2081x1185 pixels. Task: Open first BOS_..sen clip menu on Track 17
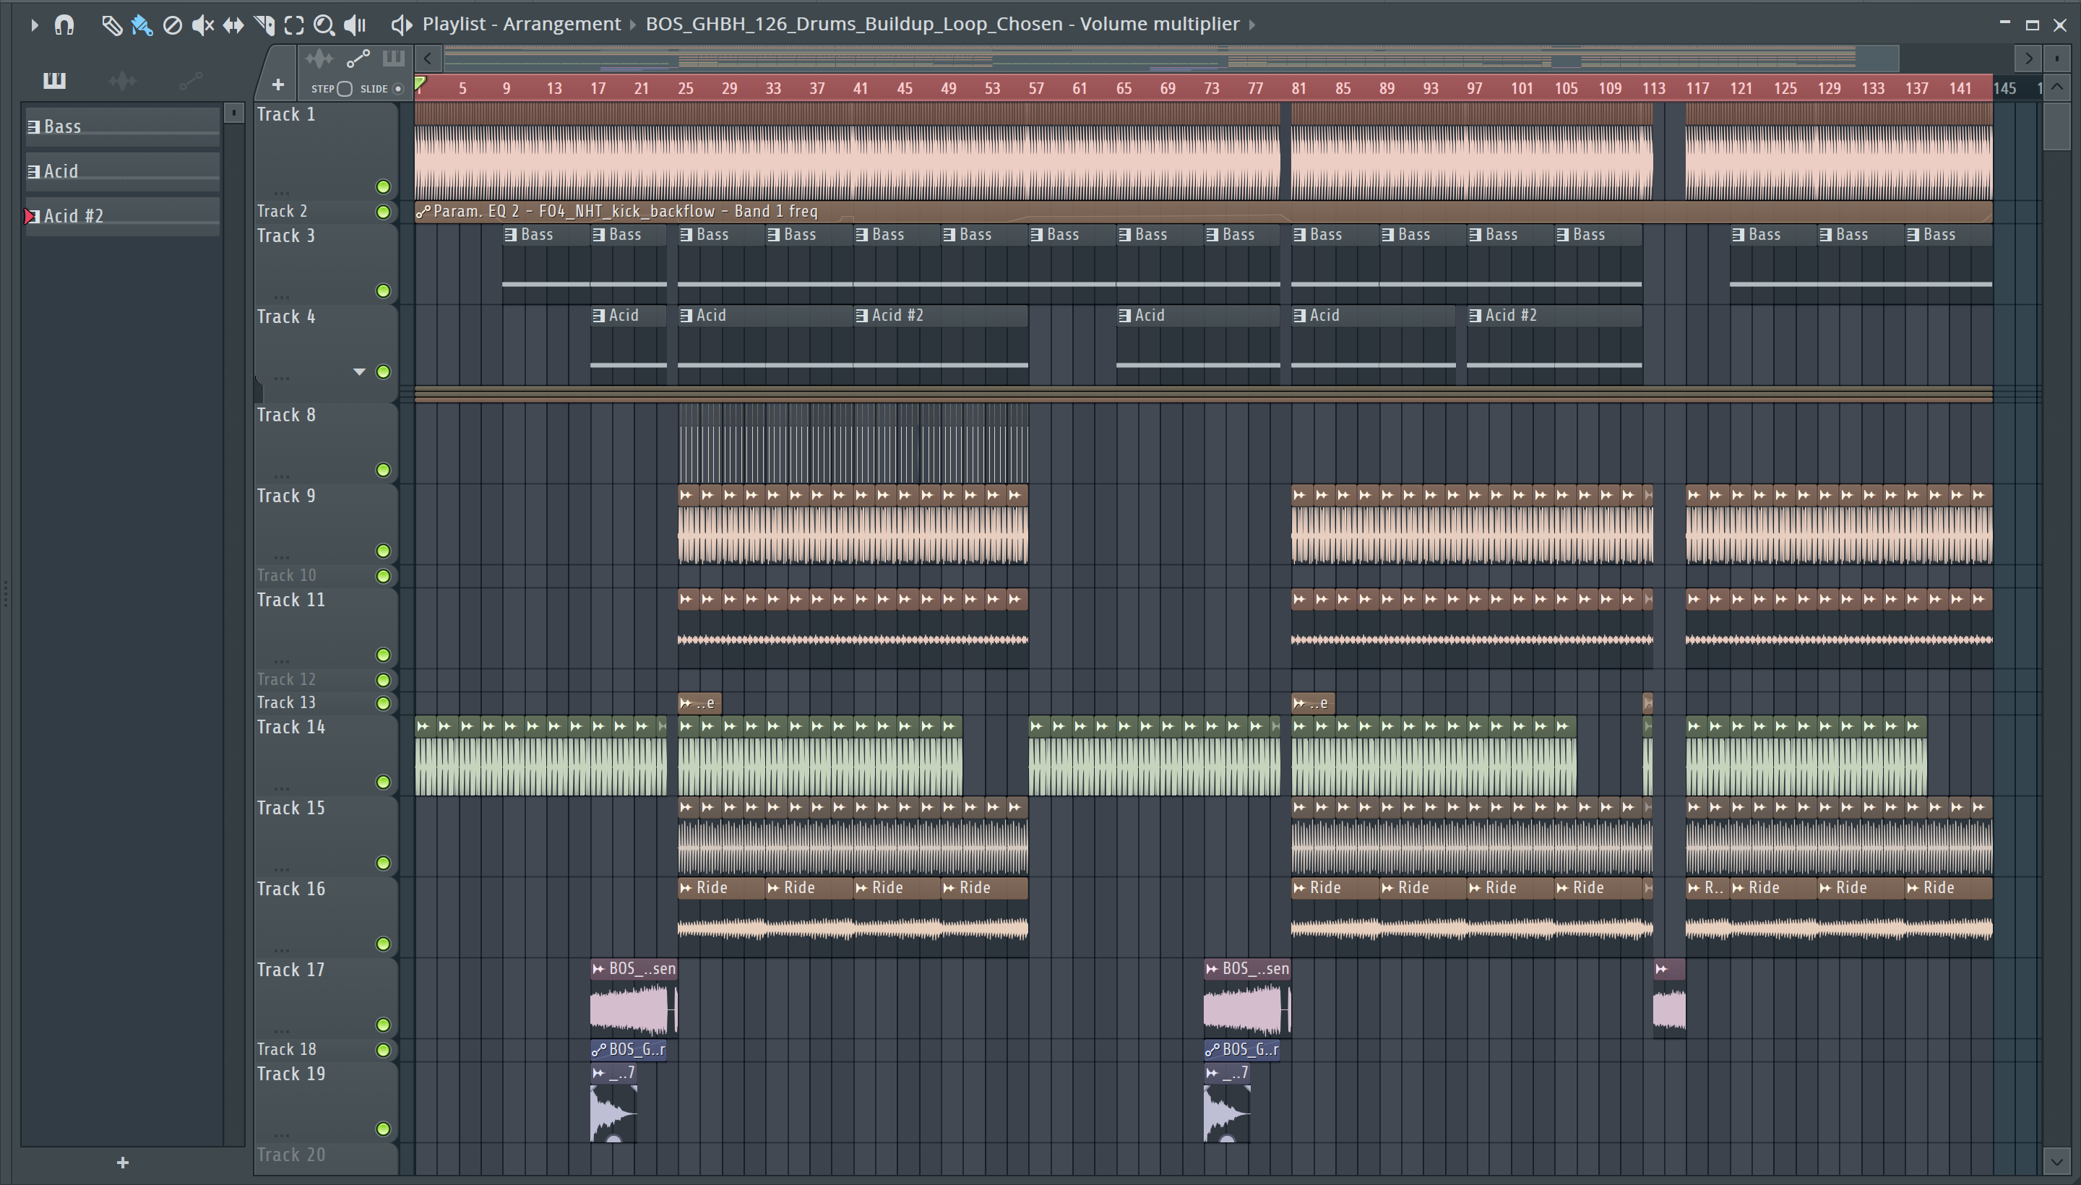coord(599,968)
